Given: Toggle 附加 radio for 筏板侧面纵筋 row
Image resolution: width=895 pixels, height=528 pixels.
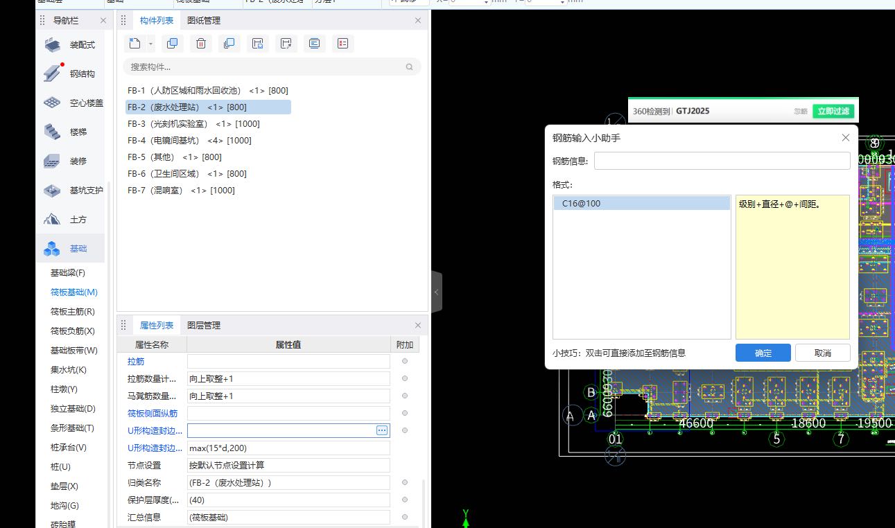Looking at the screenshot, I should click(405, 413).
